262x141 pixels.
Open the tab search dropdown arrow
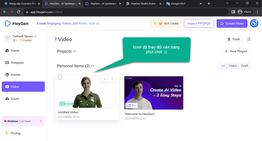point(227,3)
